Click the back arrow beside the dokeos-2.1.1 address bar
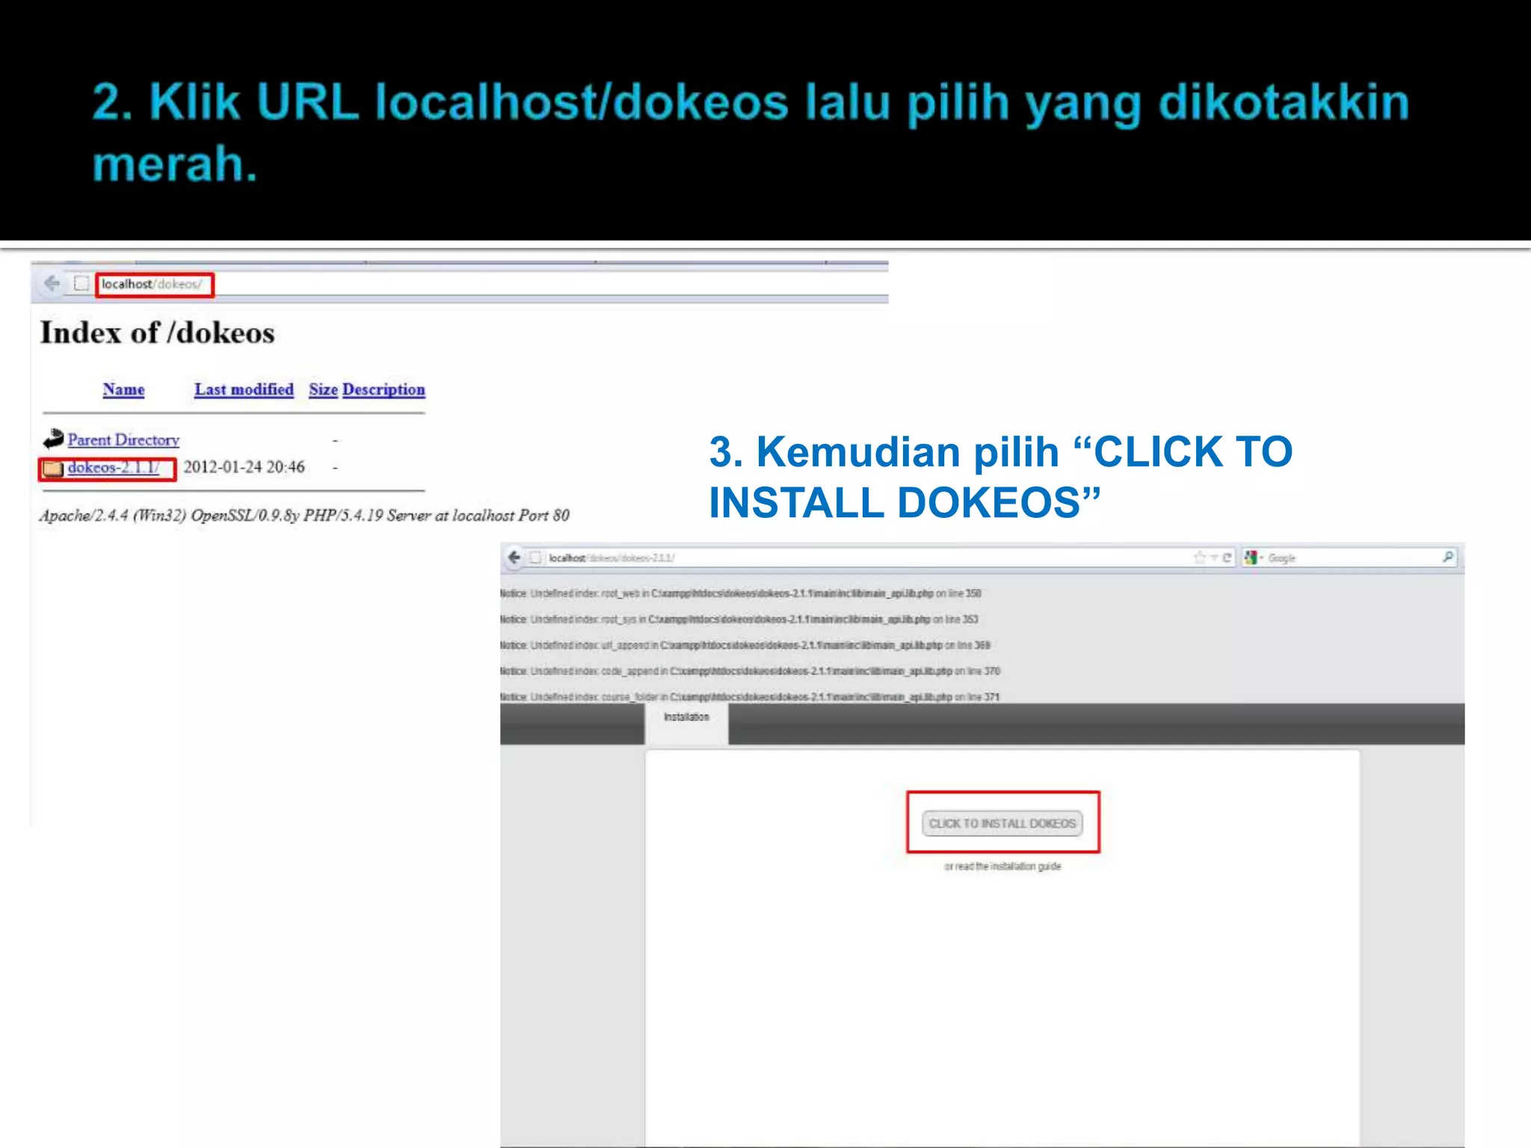Viewport: 1531px width, 1148px height. tap(514, 558)
